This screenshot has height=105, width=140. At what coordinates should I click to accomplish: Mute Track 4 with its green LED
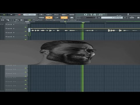click(x=26, y=39)
